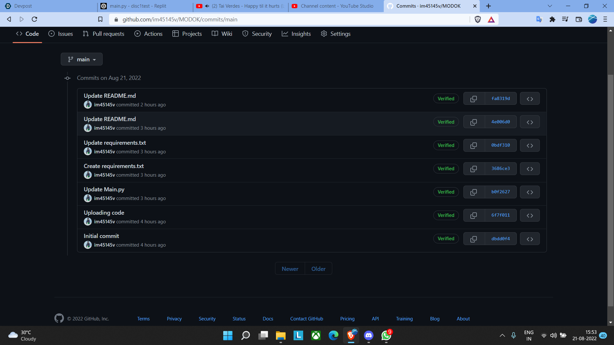This screenshot has width=614, height=345.
Task: Browse repository at Initial commit point
Action: [x=530, y=239]
